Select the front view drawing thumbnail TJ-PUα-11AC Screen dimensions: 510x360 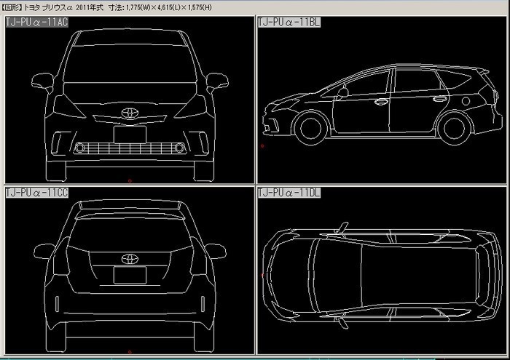pos(130,100)
